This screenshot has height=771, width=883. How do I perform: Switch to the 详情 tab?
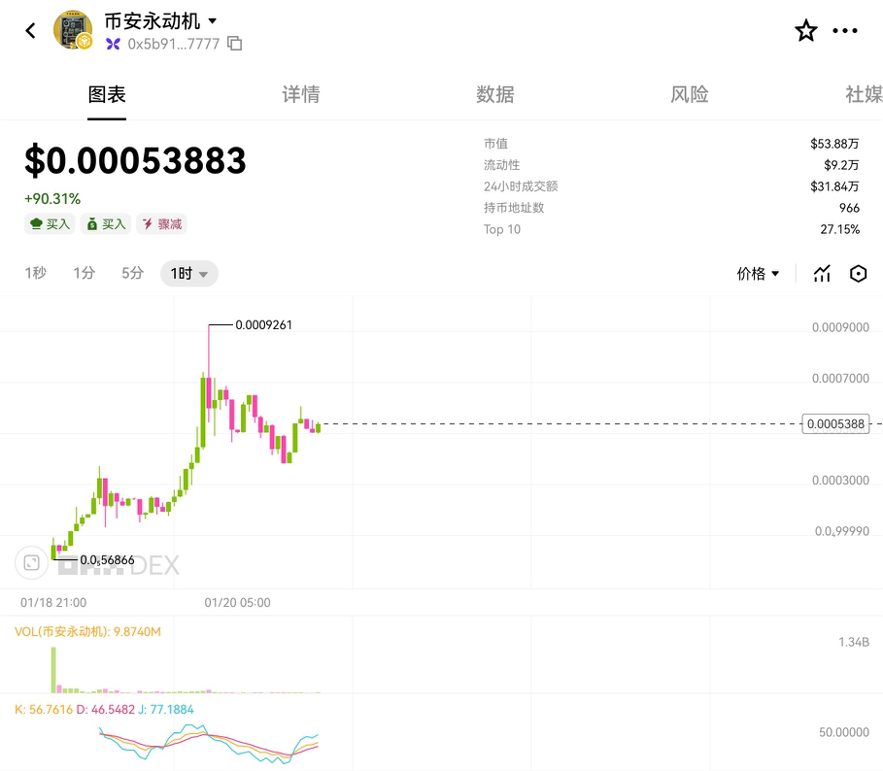point(301,94)
